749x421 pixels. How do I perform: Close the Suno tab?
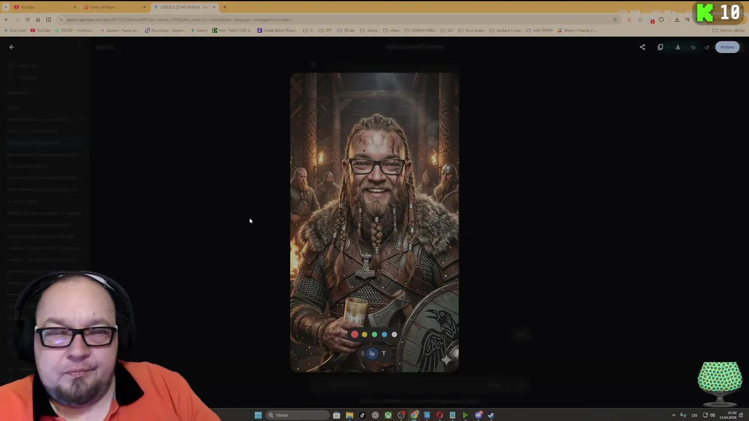pyautogui.click(x=144, y=7)
